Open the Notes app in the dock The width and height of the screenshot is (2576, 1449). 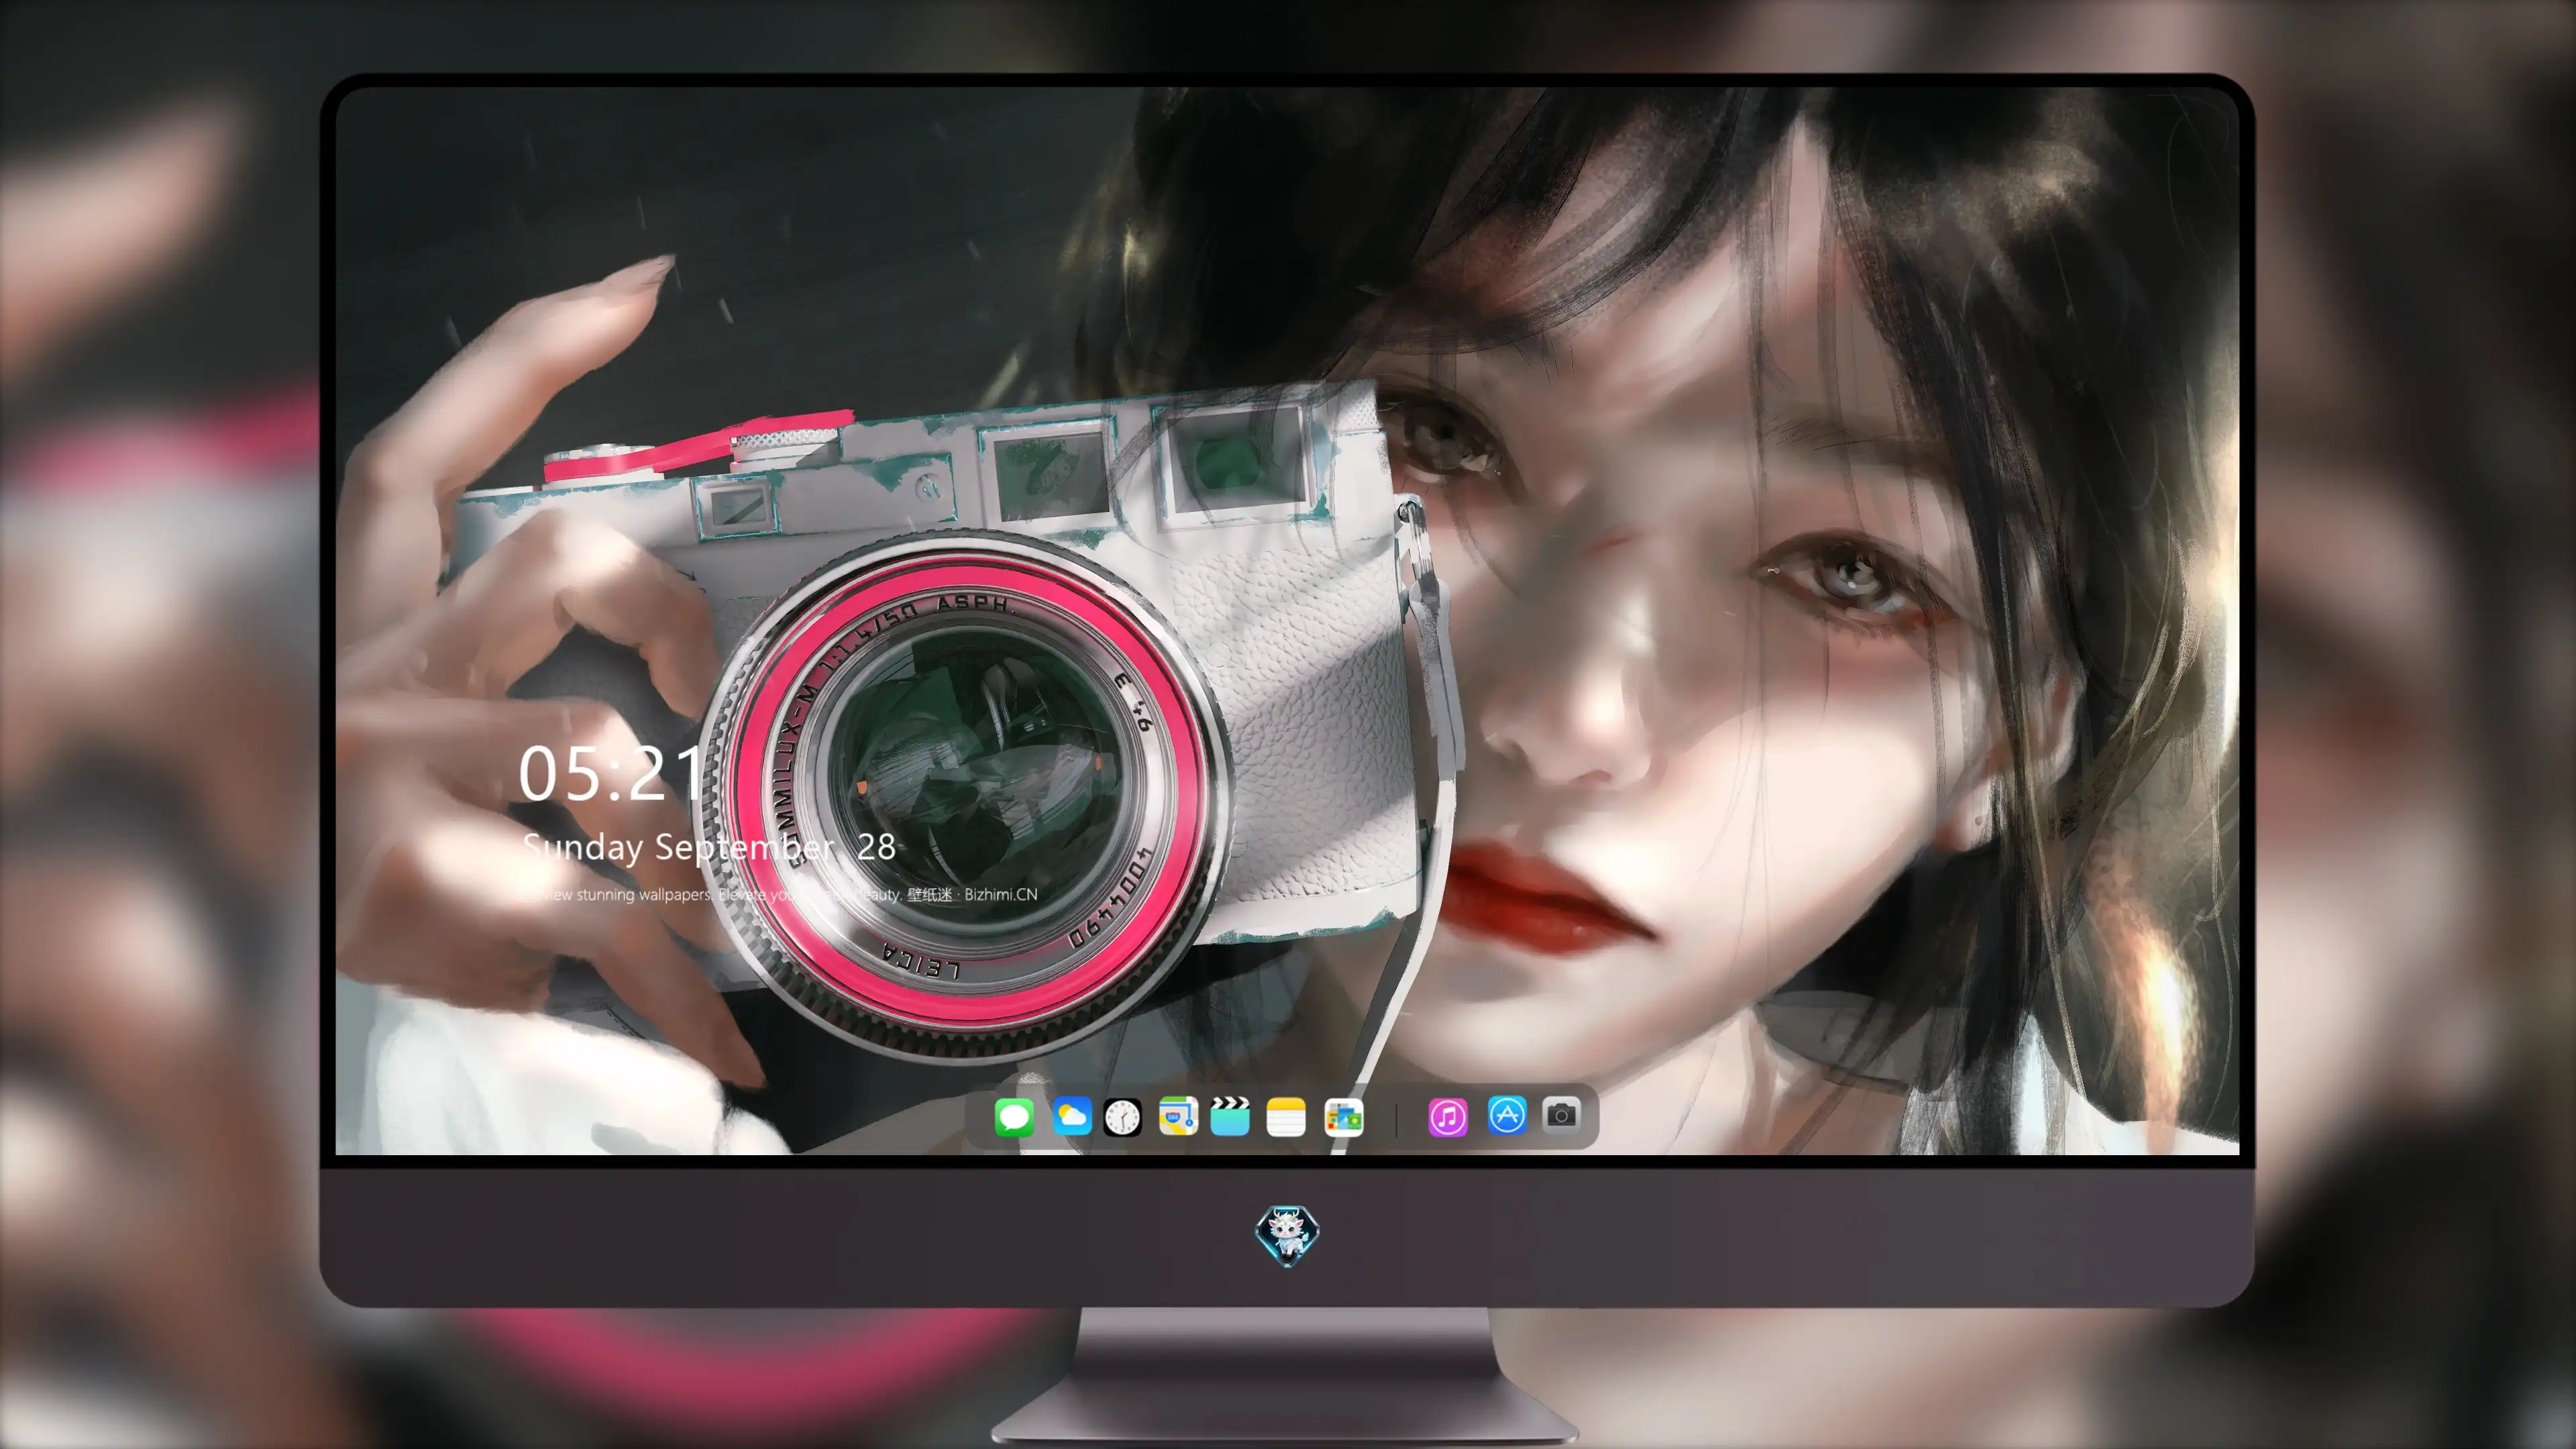pos(1286,1117)
